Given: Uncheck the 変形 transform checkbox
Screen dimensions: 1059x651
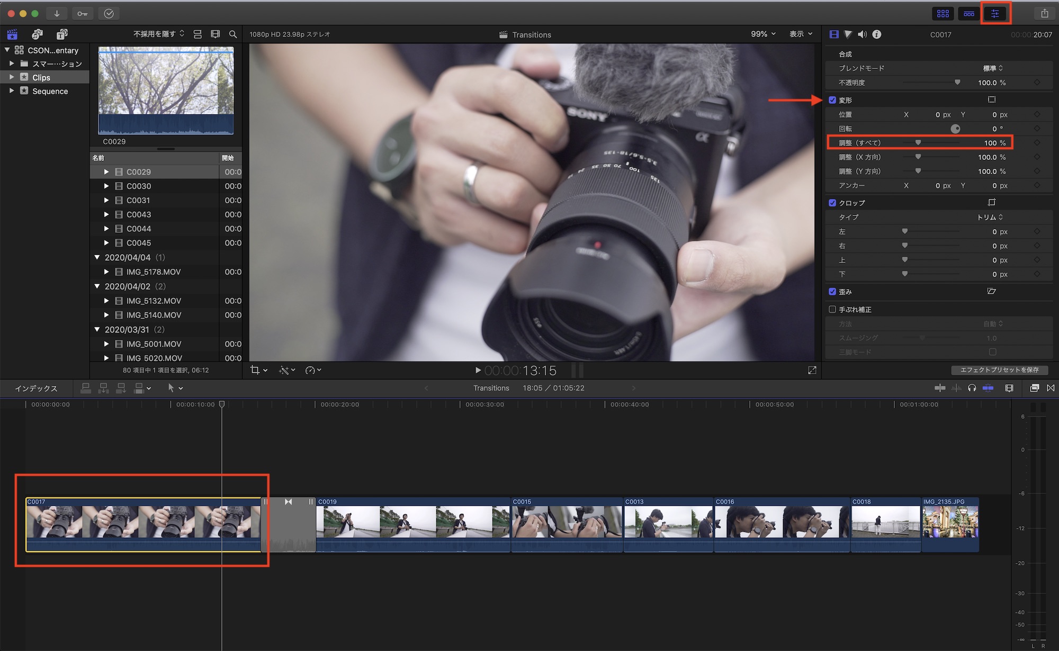Looking at the screenshot, I should point(832,100).
